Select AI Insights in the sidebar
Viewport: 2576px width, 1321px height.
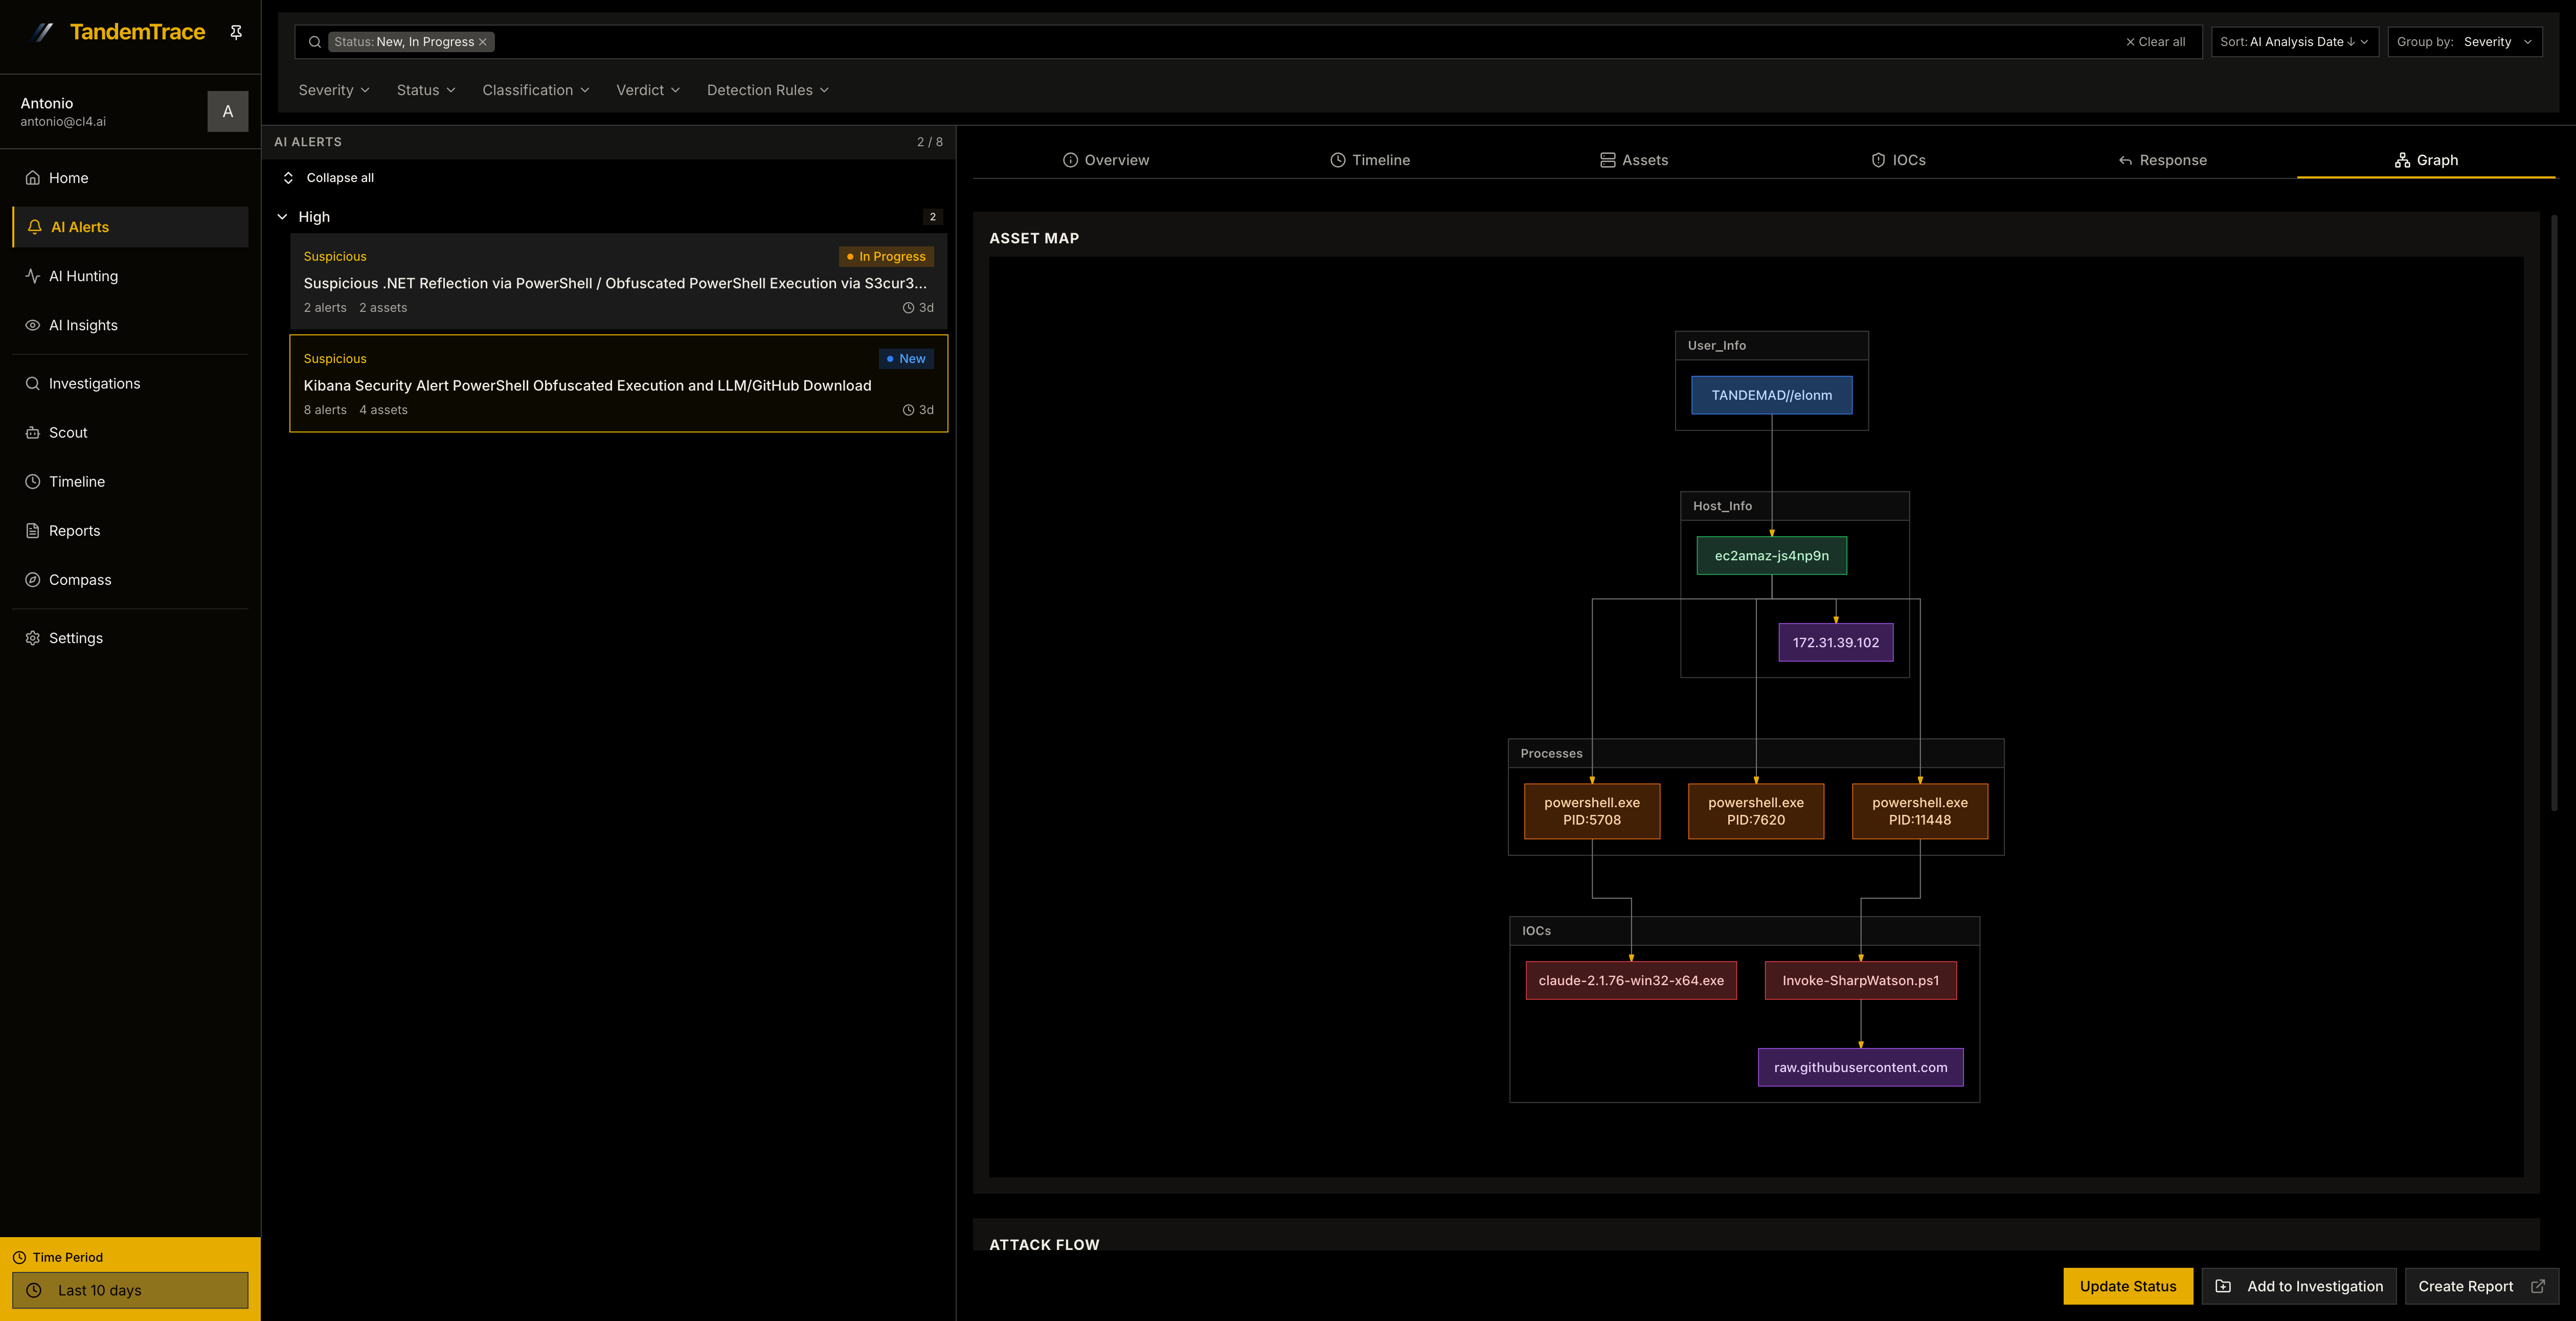[83, 325]
